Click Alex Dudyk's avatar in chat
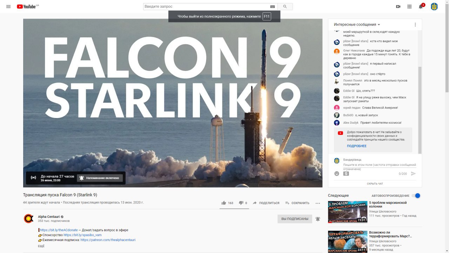449x253 pixels. tap(337, 123)
